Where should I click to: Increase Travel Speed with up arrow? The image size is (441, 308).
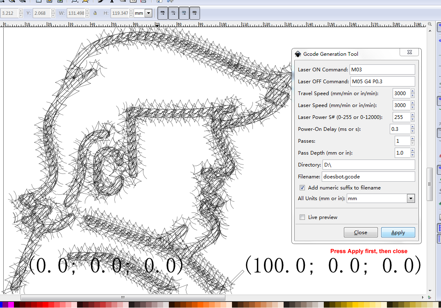click(x=412, y=91)
